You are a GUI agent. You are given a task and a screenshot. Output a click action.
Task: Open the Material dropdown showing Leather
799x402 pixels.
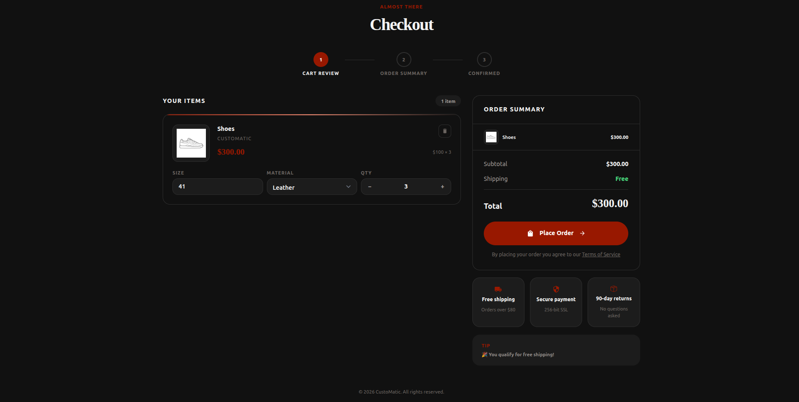click(x=312, y=187)
